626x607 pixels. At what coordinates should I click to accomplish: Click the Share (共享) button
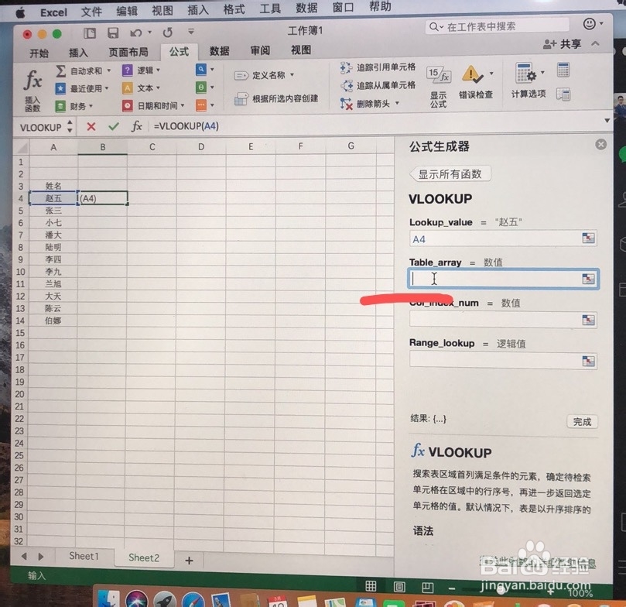563,44
